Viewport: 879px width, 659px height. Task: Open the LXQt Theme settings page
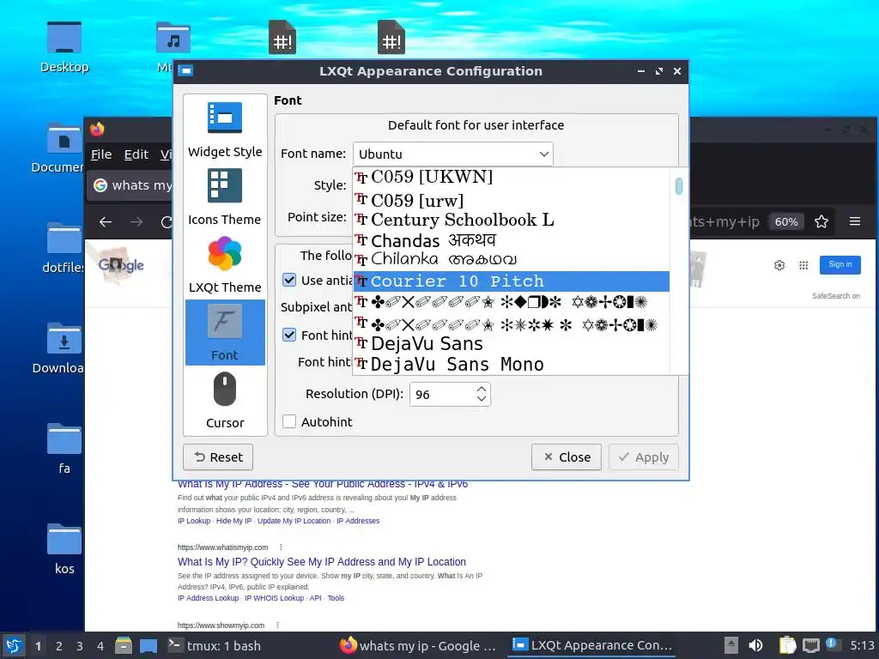tap(225, 265)
